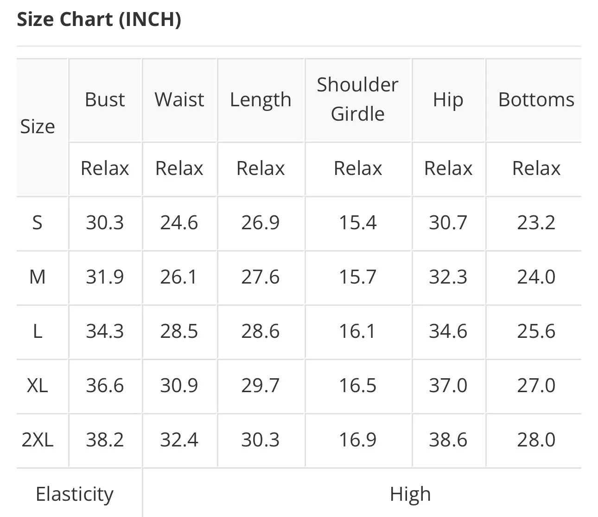
Task: Click the L size row label
Action: pos(38,331)
